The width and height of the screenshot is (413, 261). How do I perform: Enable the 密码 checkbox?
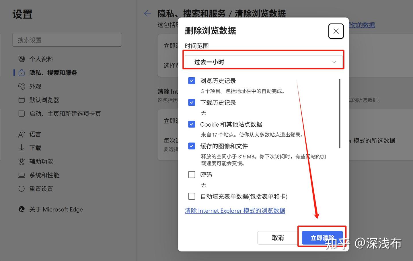pyautogui.click(x=192, y=174)
